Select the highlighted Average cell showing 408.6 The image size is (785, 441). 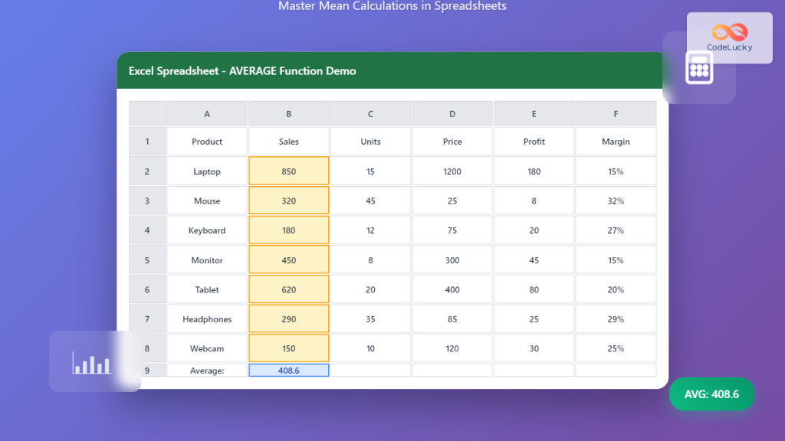pyautogui.click(x=288, y=369)
